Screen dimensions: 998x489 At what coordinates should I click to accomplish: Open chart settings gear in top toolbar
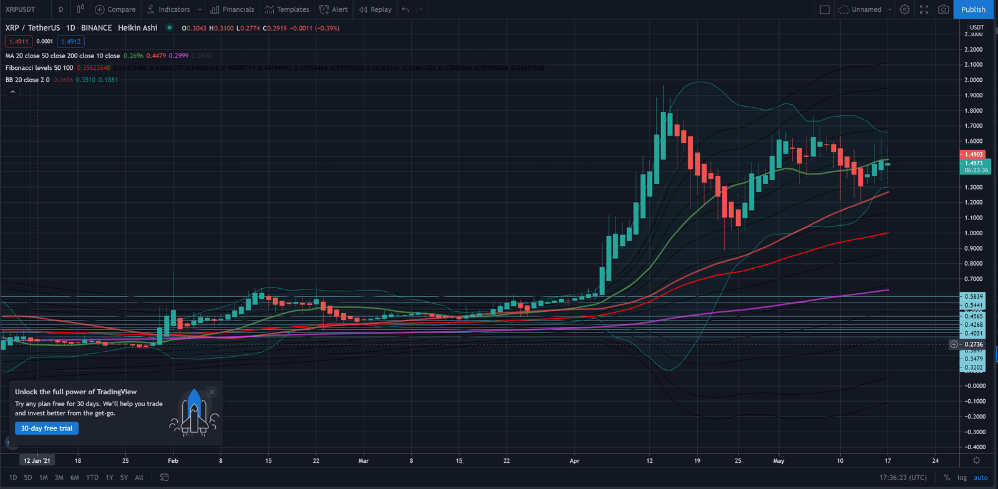(904, 9)
